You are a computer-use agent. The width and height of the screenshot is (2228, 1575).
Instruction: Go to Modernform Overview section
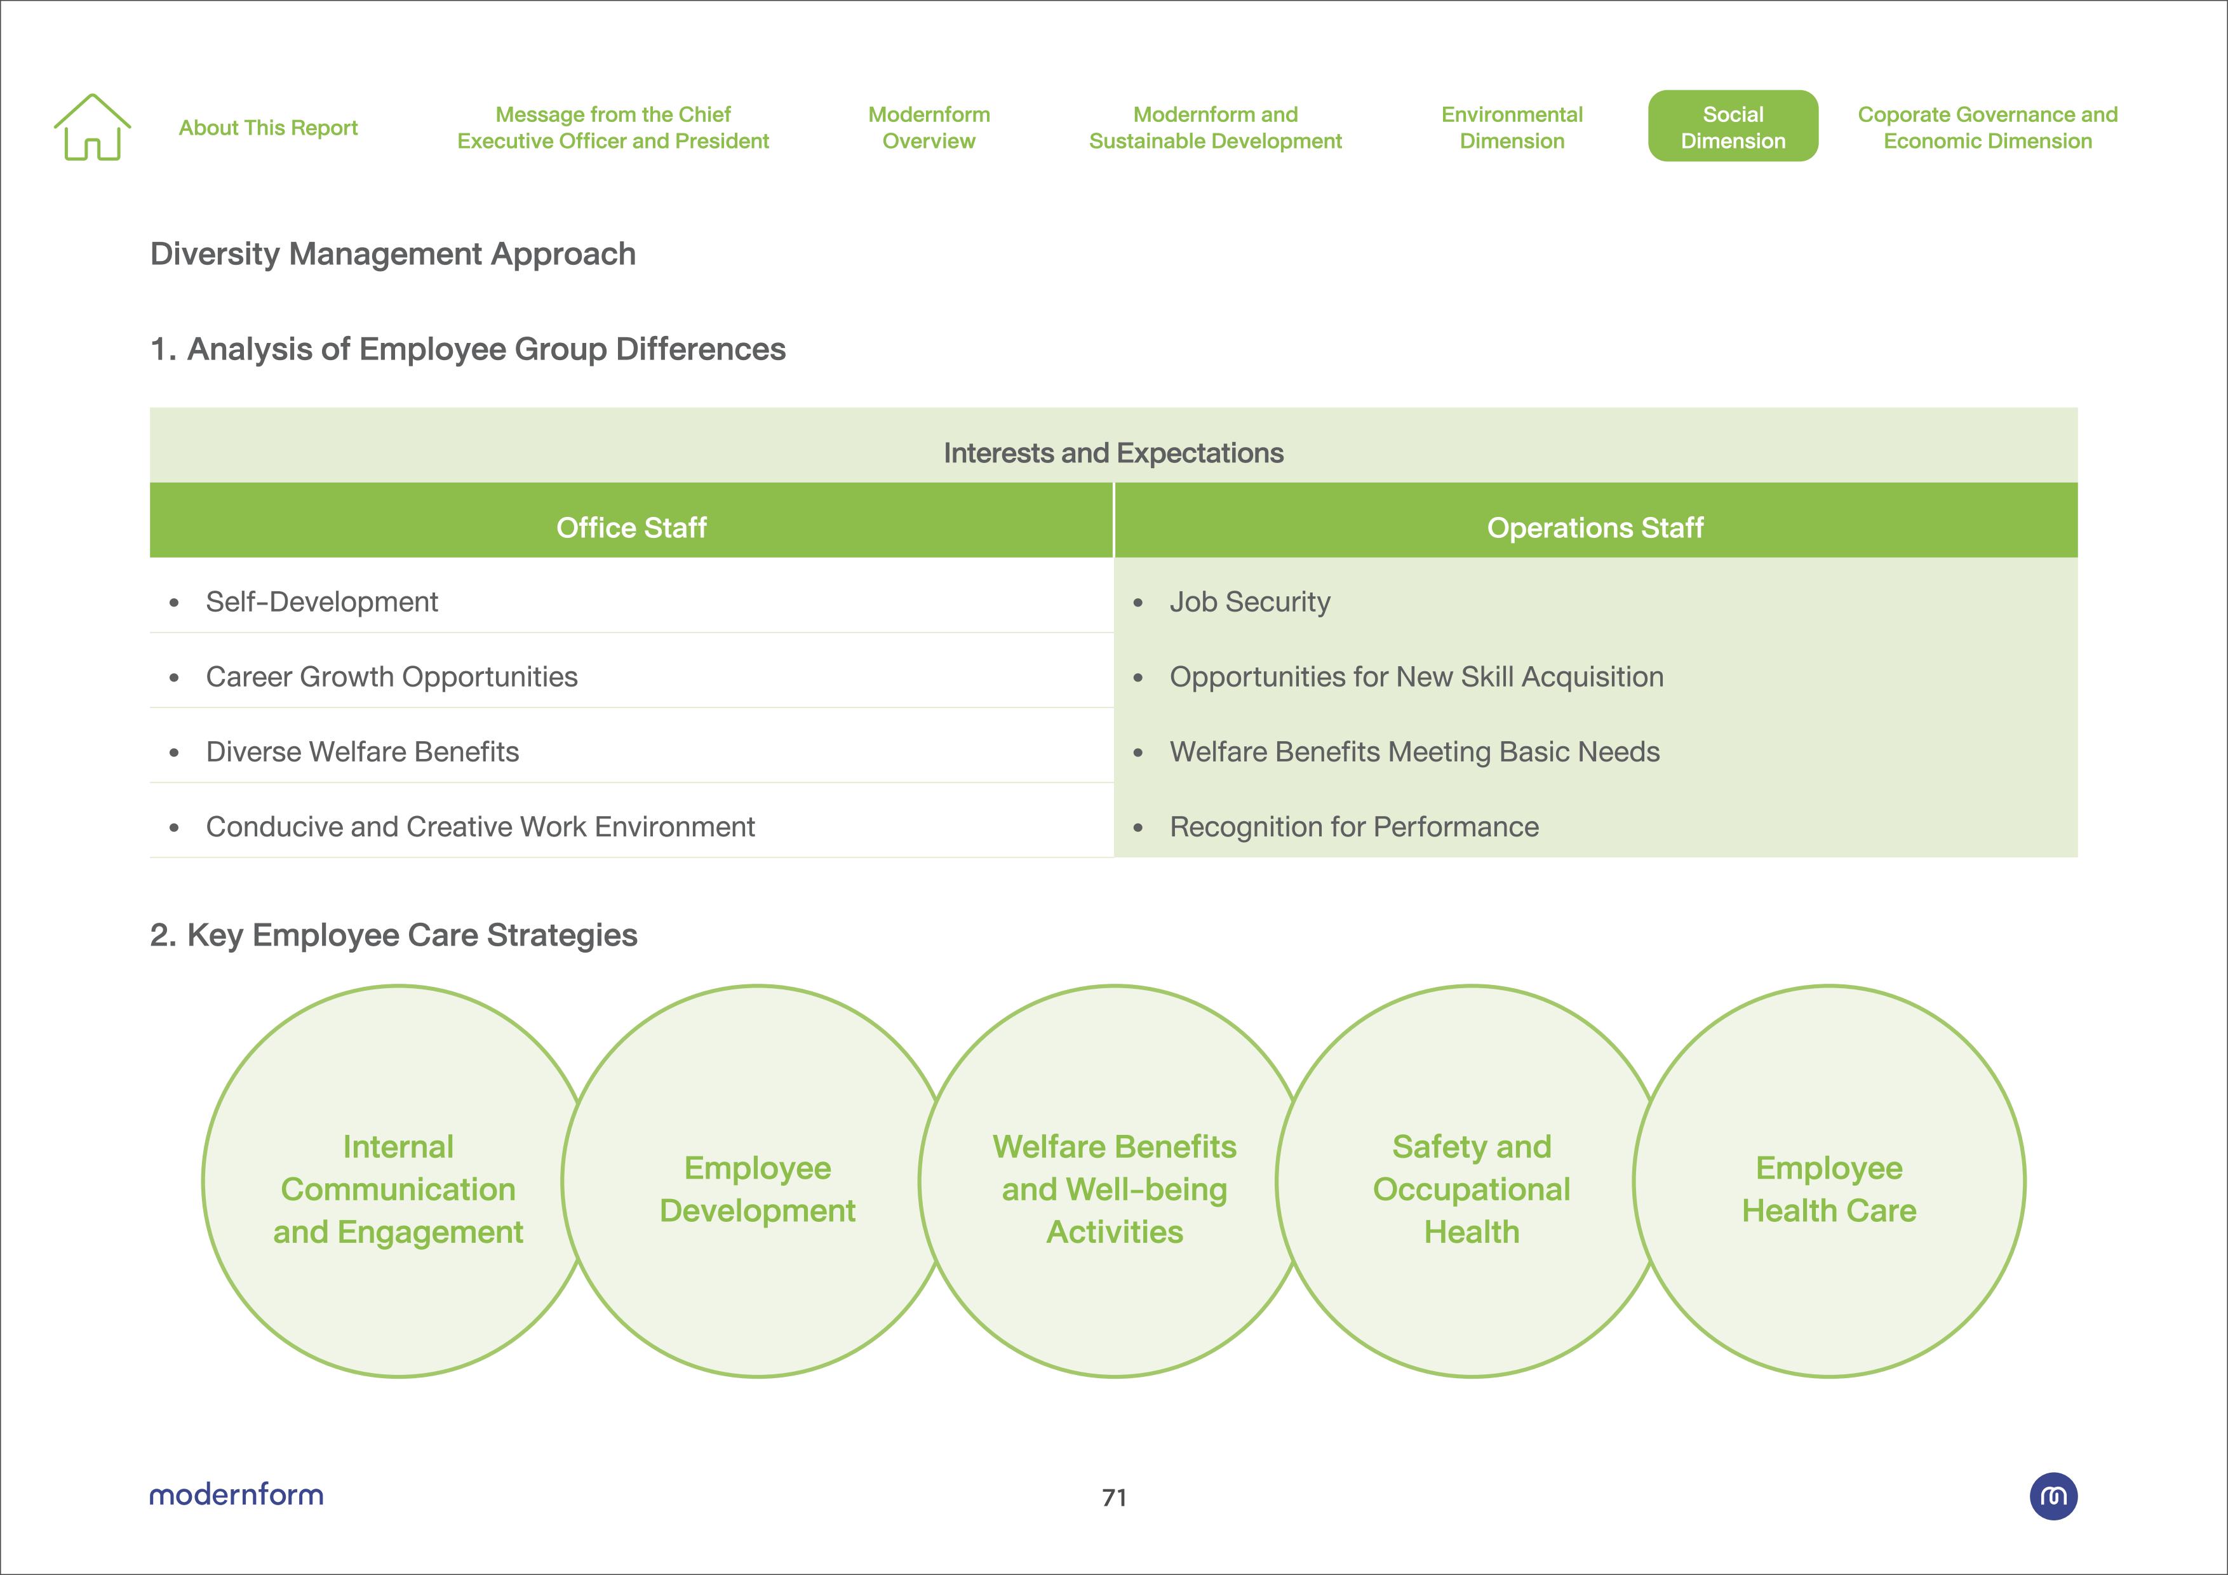click(929, 128)
